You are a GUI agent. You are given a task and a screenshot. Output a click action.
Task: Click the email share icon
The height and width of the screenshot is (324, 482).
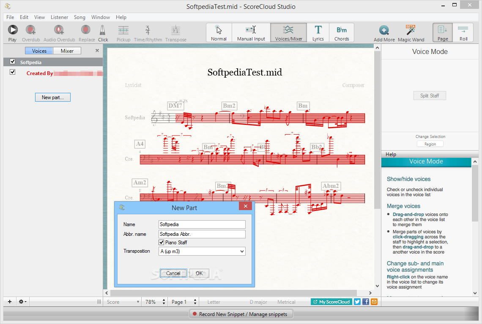[374, 302]
